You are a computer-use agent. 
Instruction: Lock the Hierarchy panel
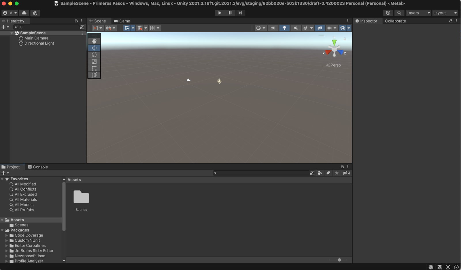click(76, 21)
